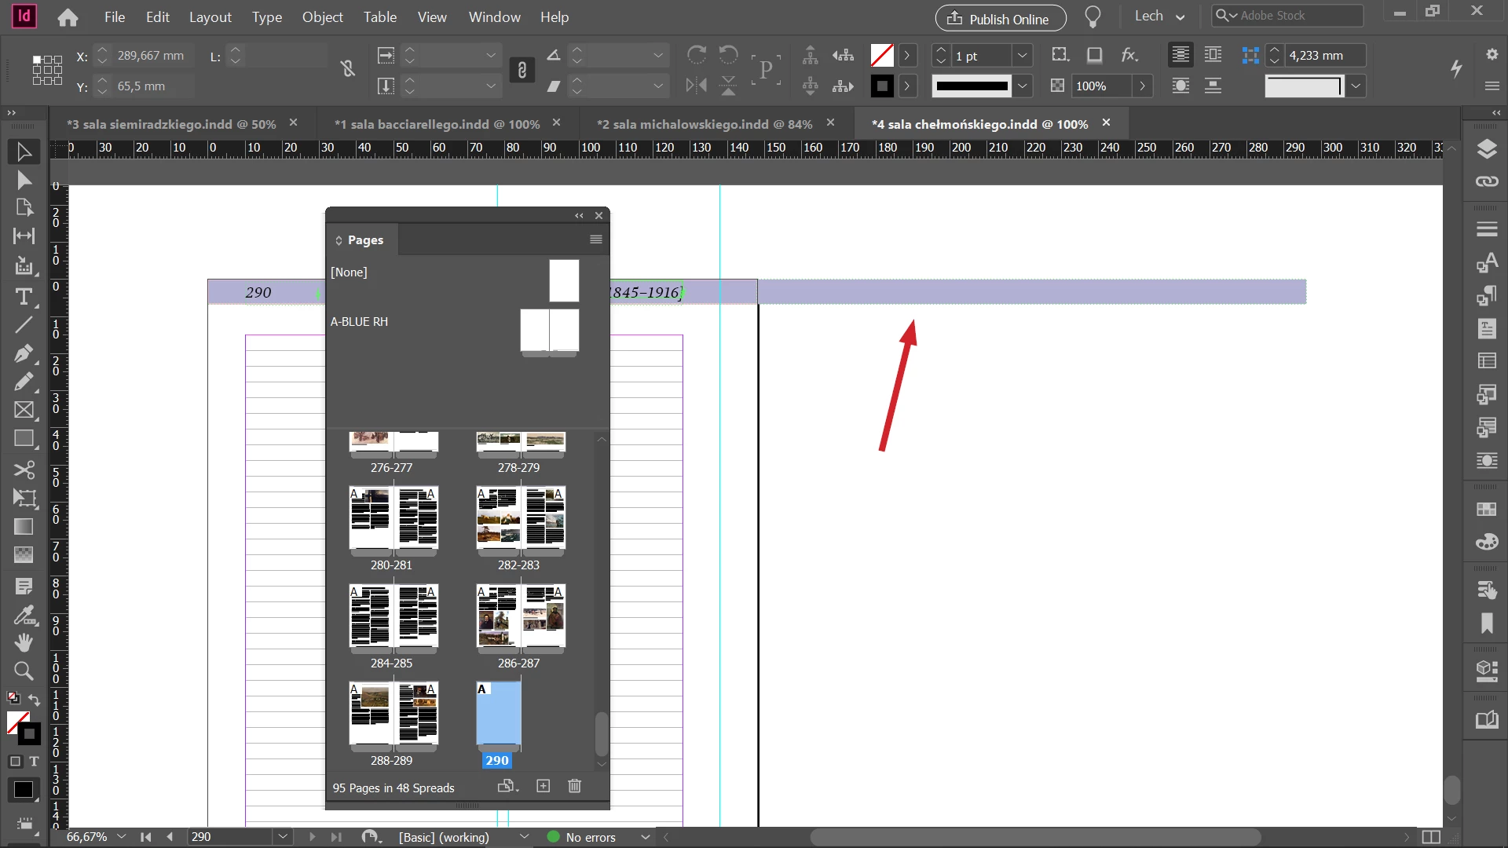Select the Zoom tool

[x=24, y=671]
